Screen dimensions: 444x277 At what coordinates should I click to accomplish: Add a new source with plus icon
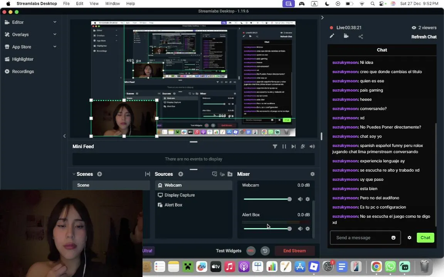coord(181,174)
